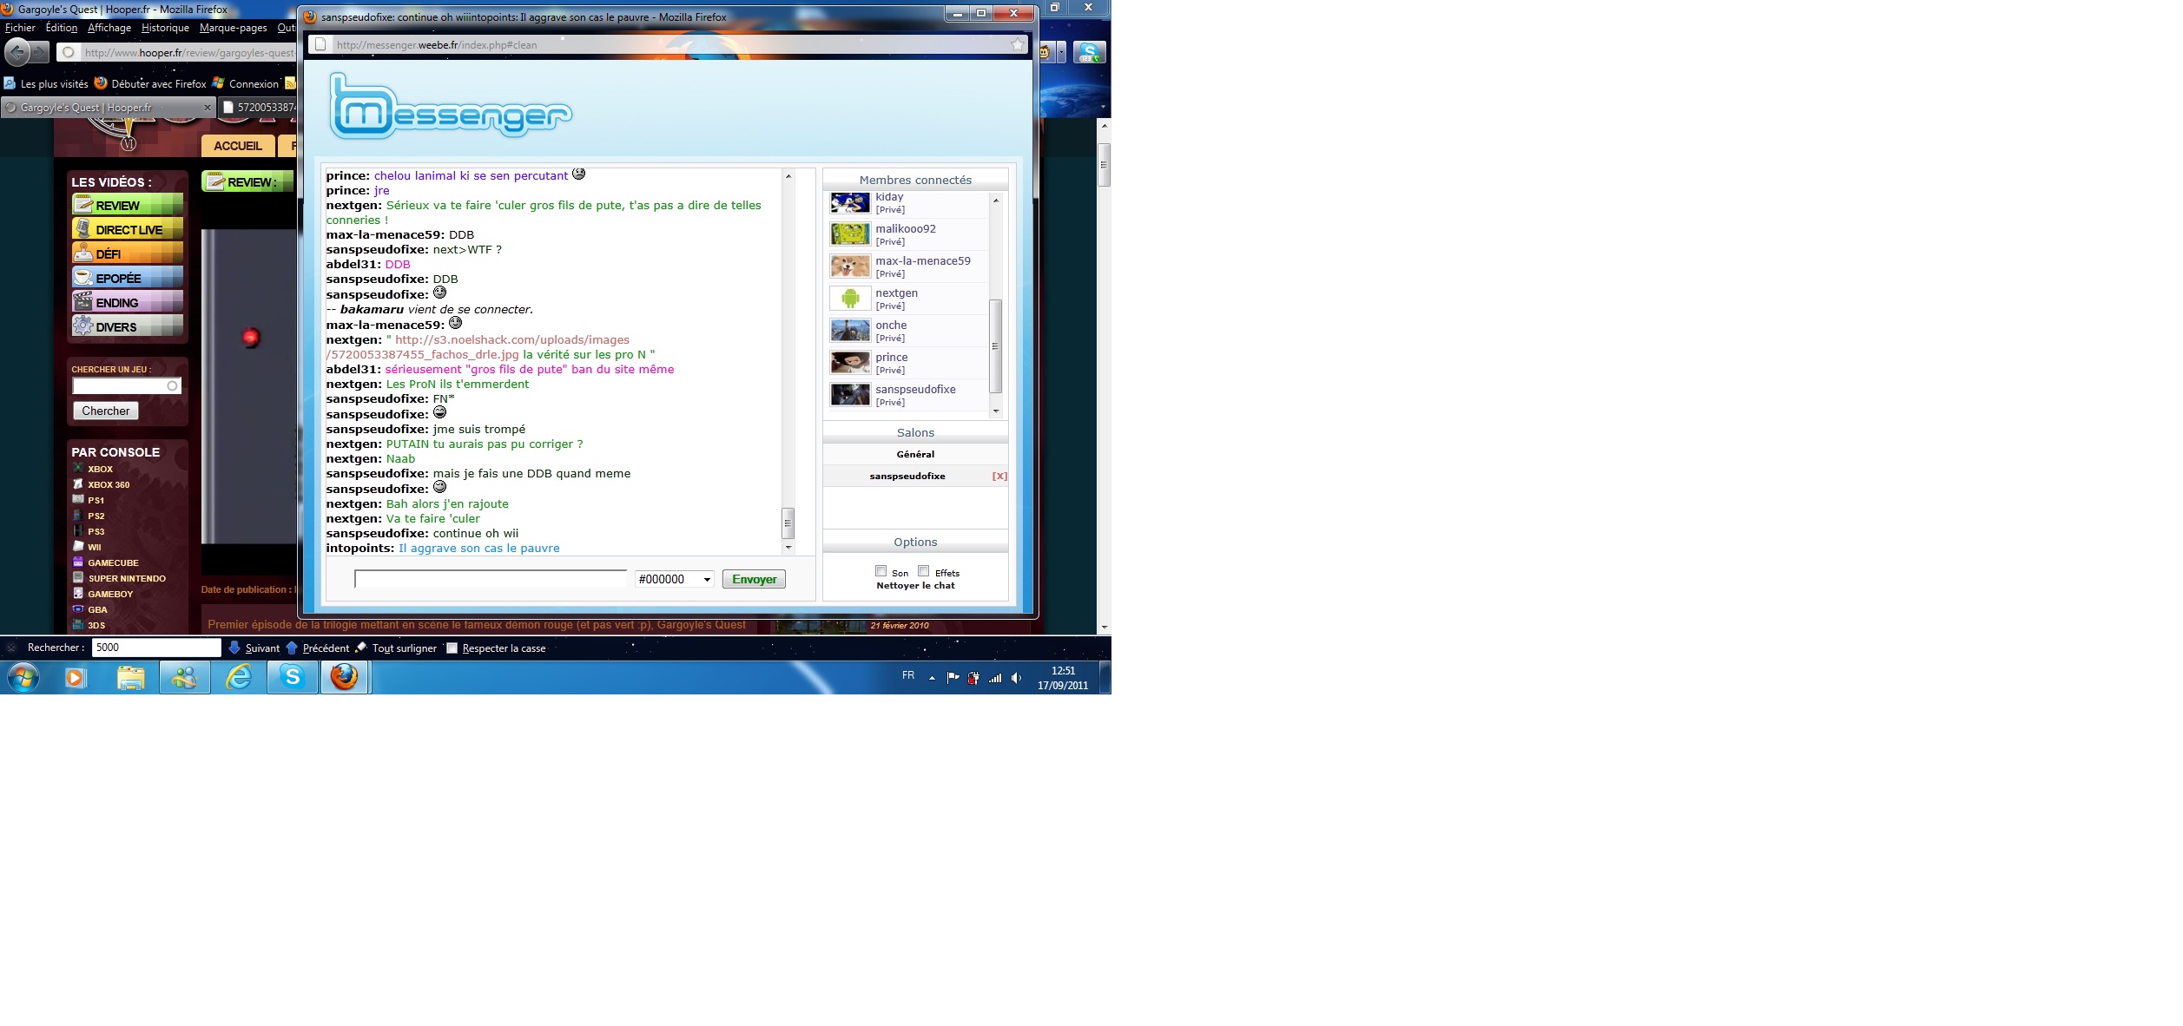Screen dimensions: 2183x1026
Task: Open the #000000 text color dropdown
Action: 675,579
